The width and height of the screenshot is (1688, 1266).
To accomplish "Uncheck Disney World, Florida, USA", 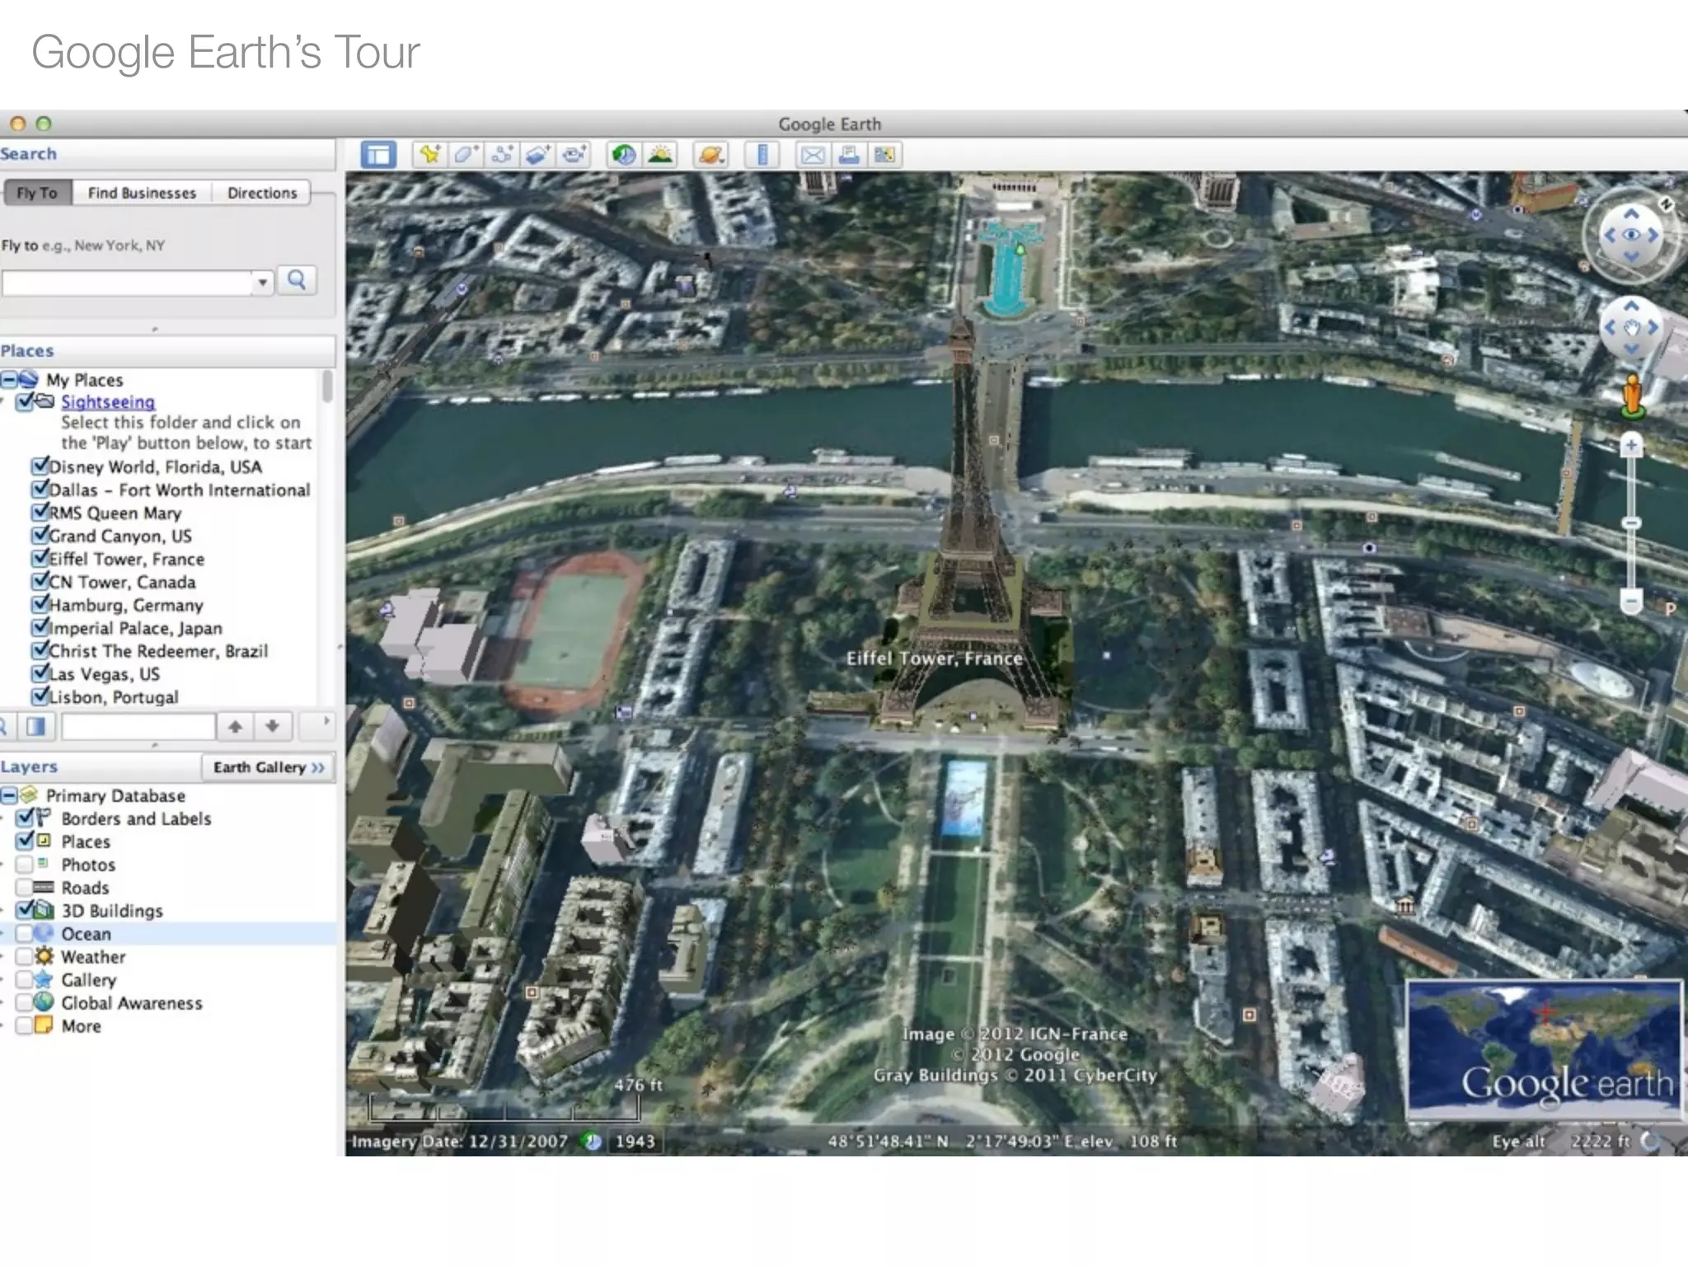I will tap(39, 466).
